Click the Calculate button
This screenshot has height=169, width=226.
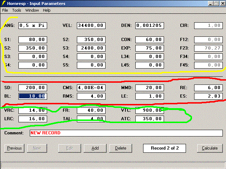(x=210, y=148)
